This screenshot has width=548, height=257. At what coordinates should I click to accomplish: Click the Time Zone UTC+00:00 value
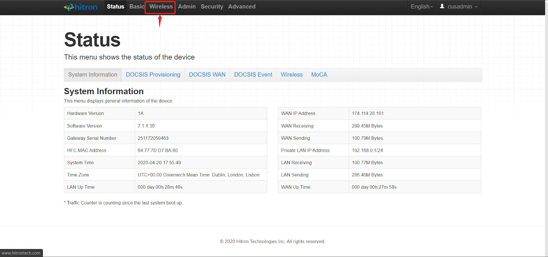coord(199,175)
